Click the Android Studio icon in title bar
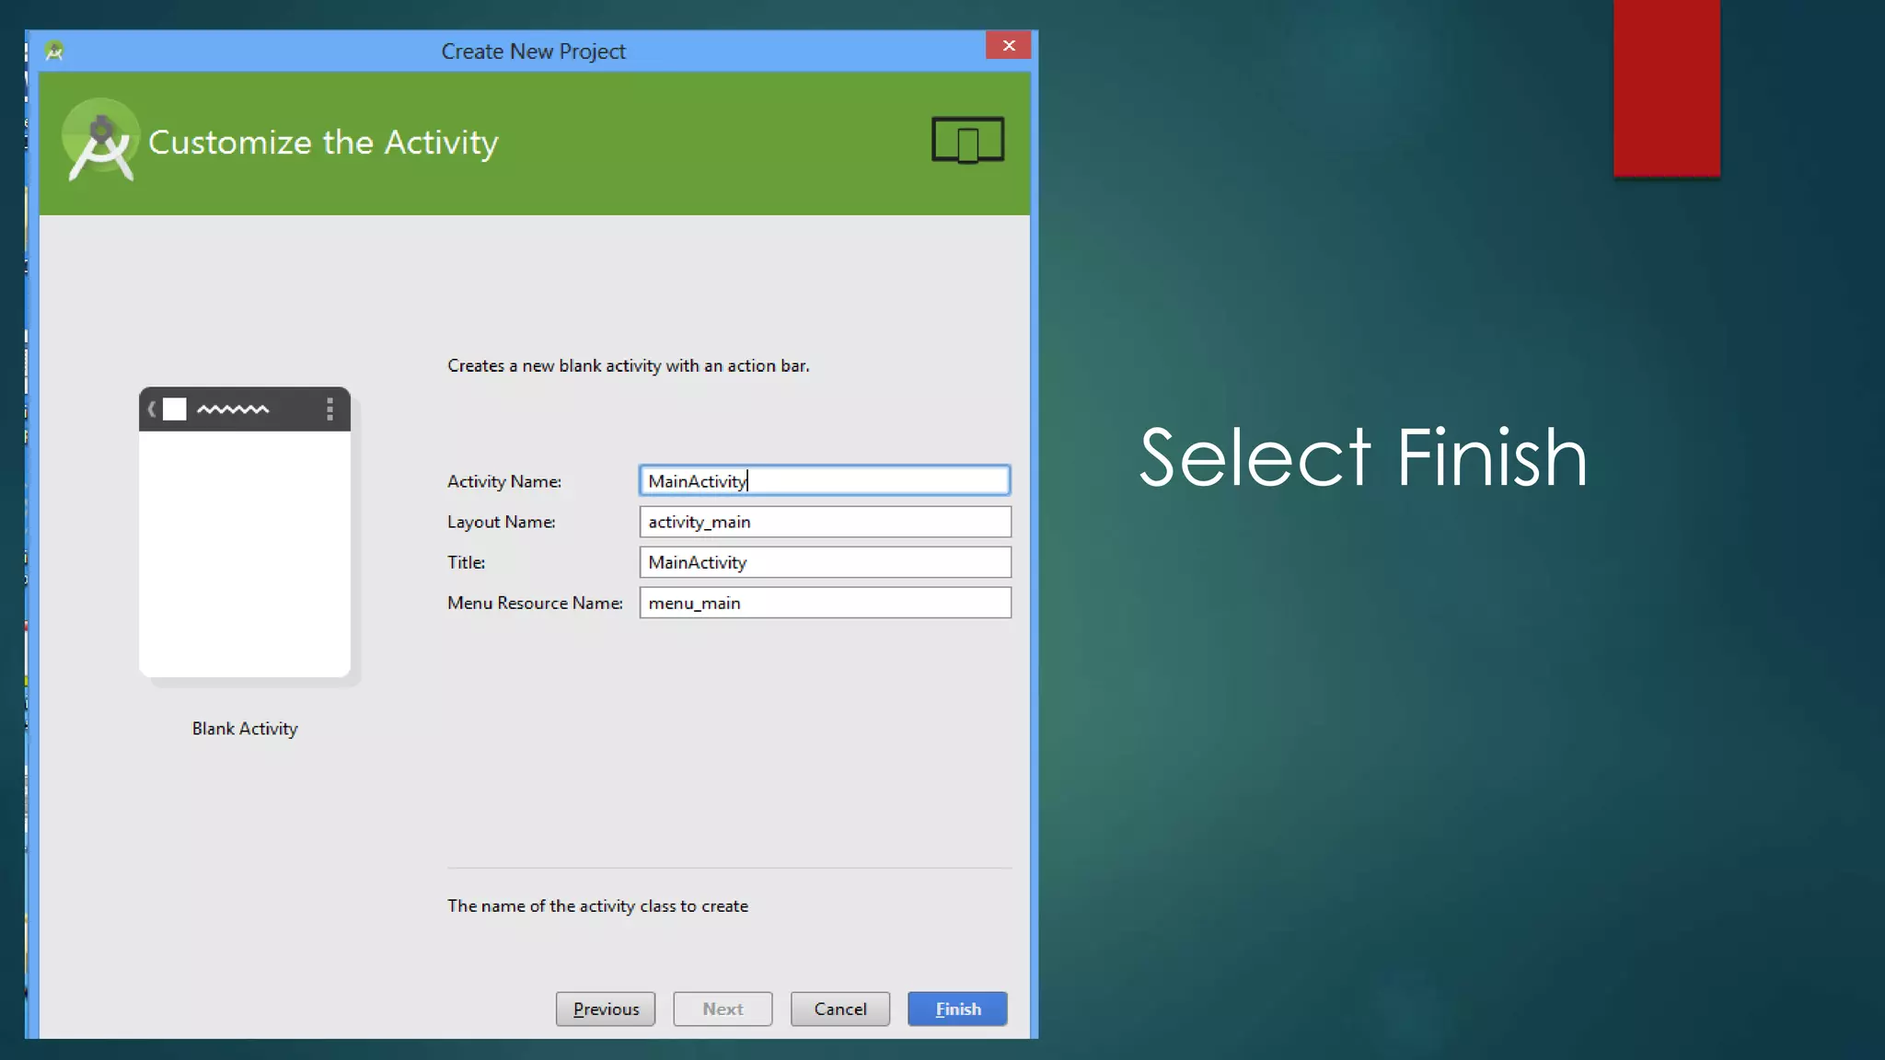 coord(54,51)
